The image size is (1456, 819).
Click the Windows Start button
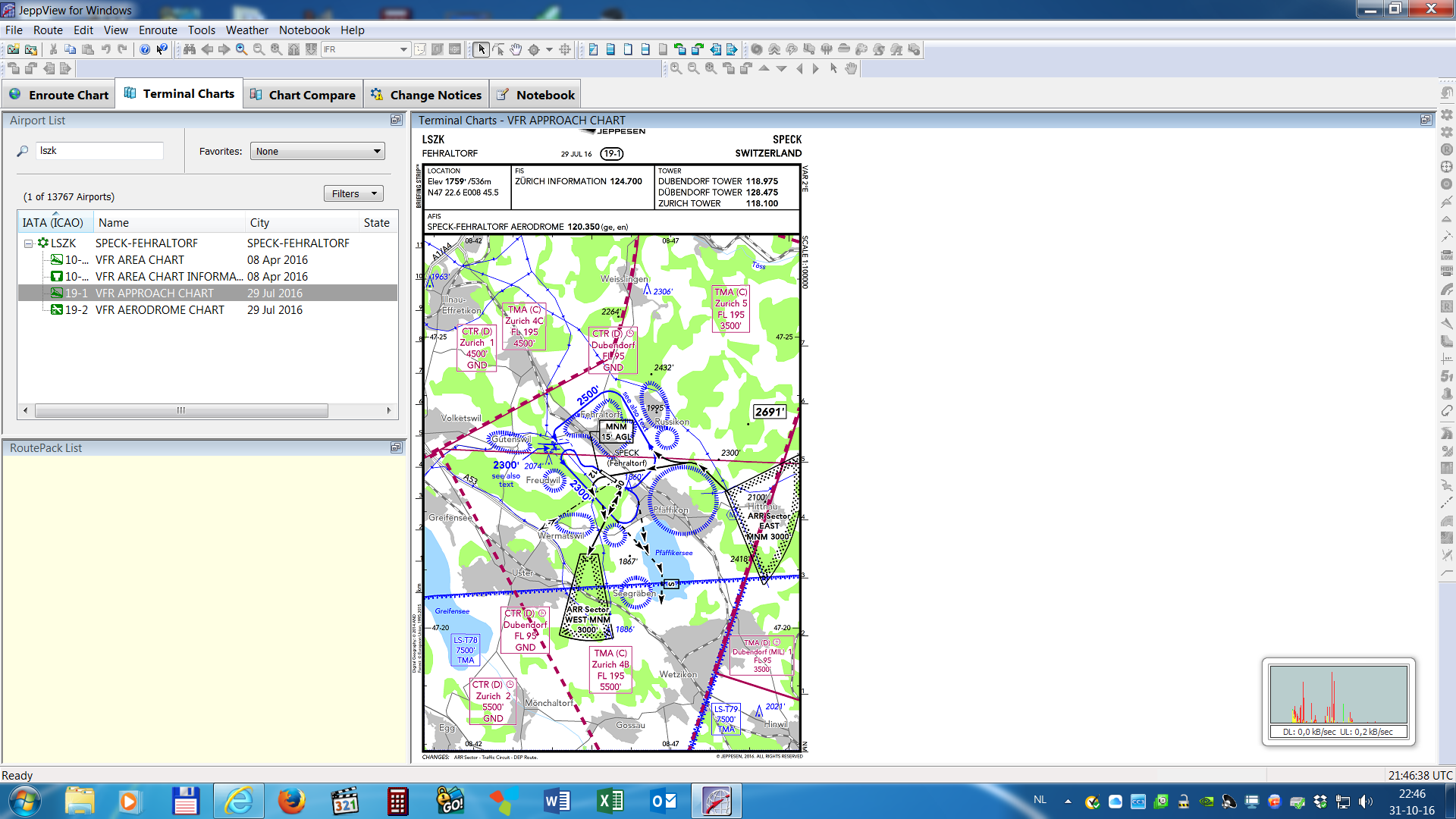tap(25, 801)
